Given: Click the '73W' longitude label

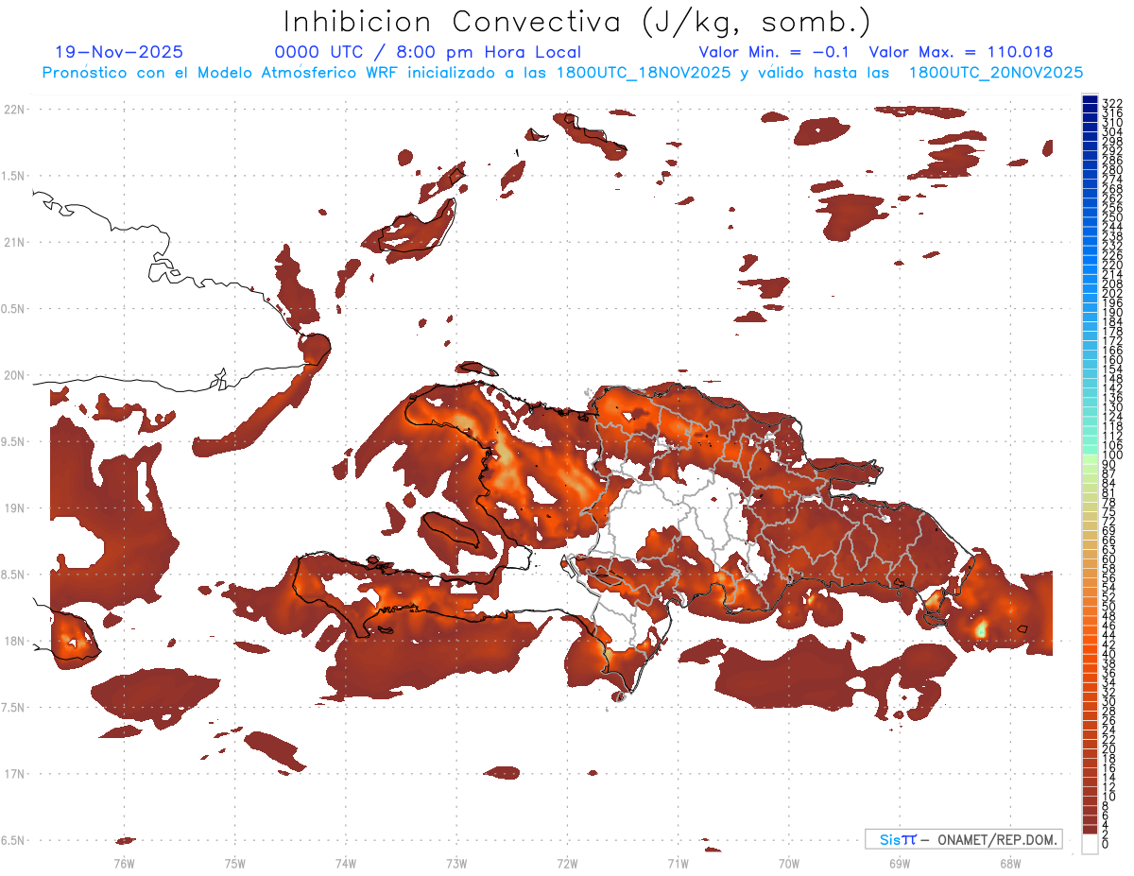Looking at the screenshot, I should click(456, 863).
